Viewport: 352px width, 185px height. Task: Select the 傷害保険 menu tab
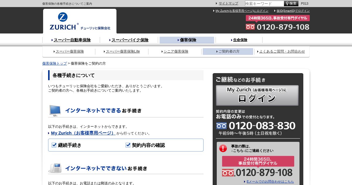pos(187,40)
